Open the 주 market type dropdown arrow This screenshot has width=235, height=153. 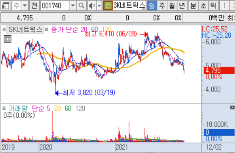coord(25,6)
